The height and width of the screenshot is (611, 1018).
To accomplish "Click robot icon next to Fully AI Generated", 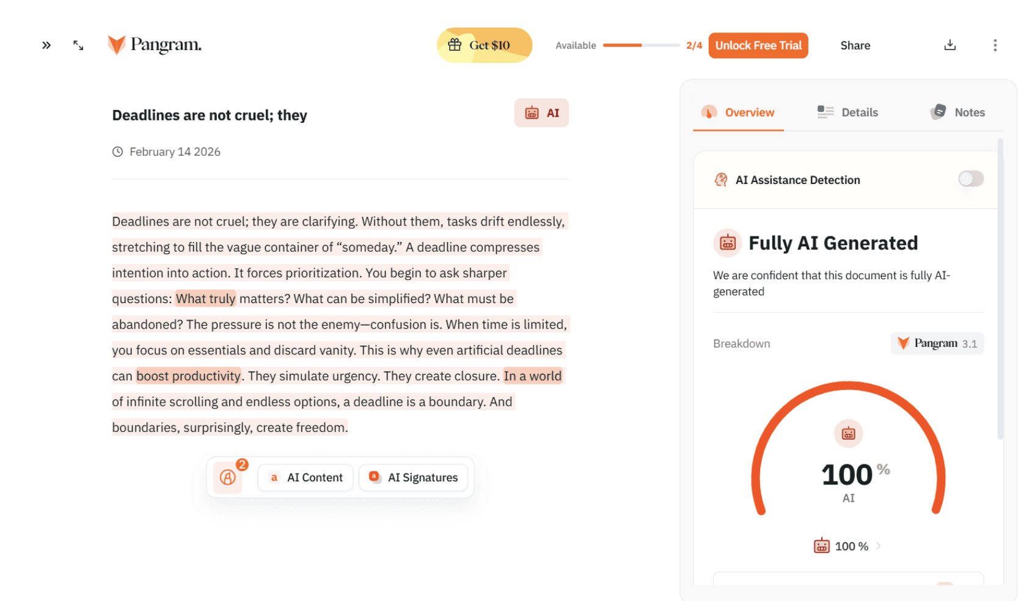I will click(x=727, y=243).
